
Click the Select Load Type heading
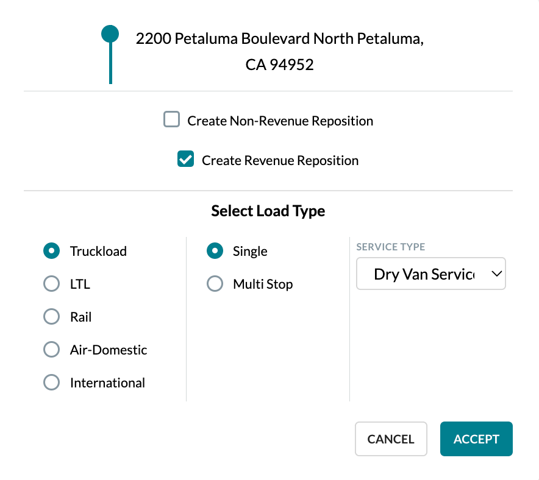coord(268,211)
